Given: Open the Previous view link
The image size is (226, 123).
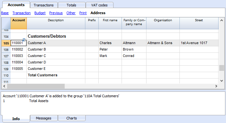Looking at the screenshot, I should click(x=56, y=13).
